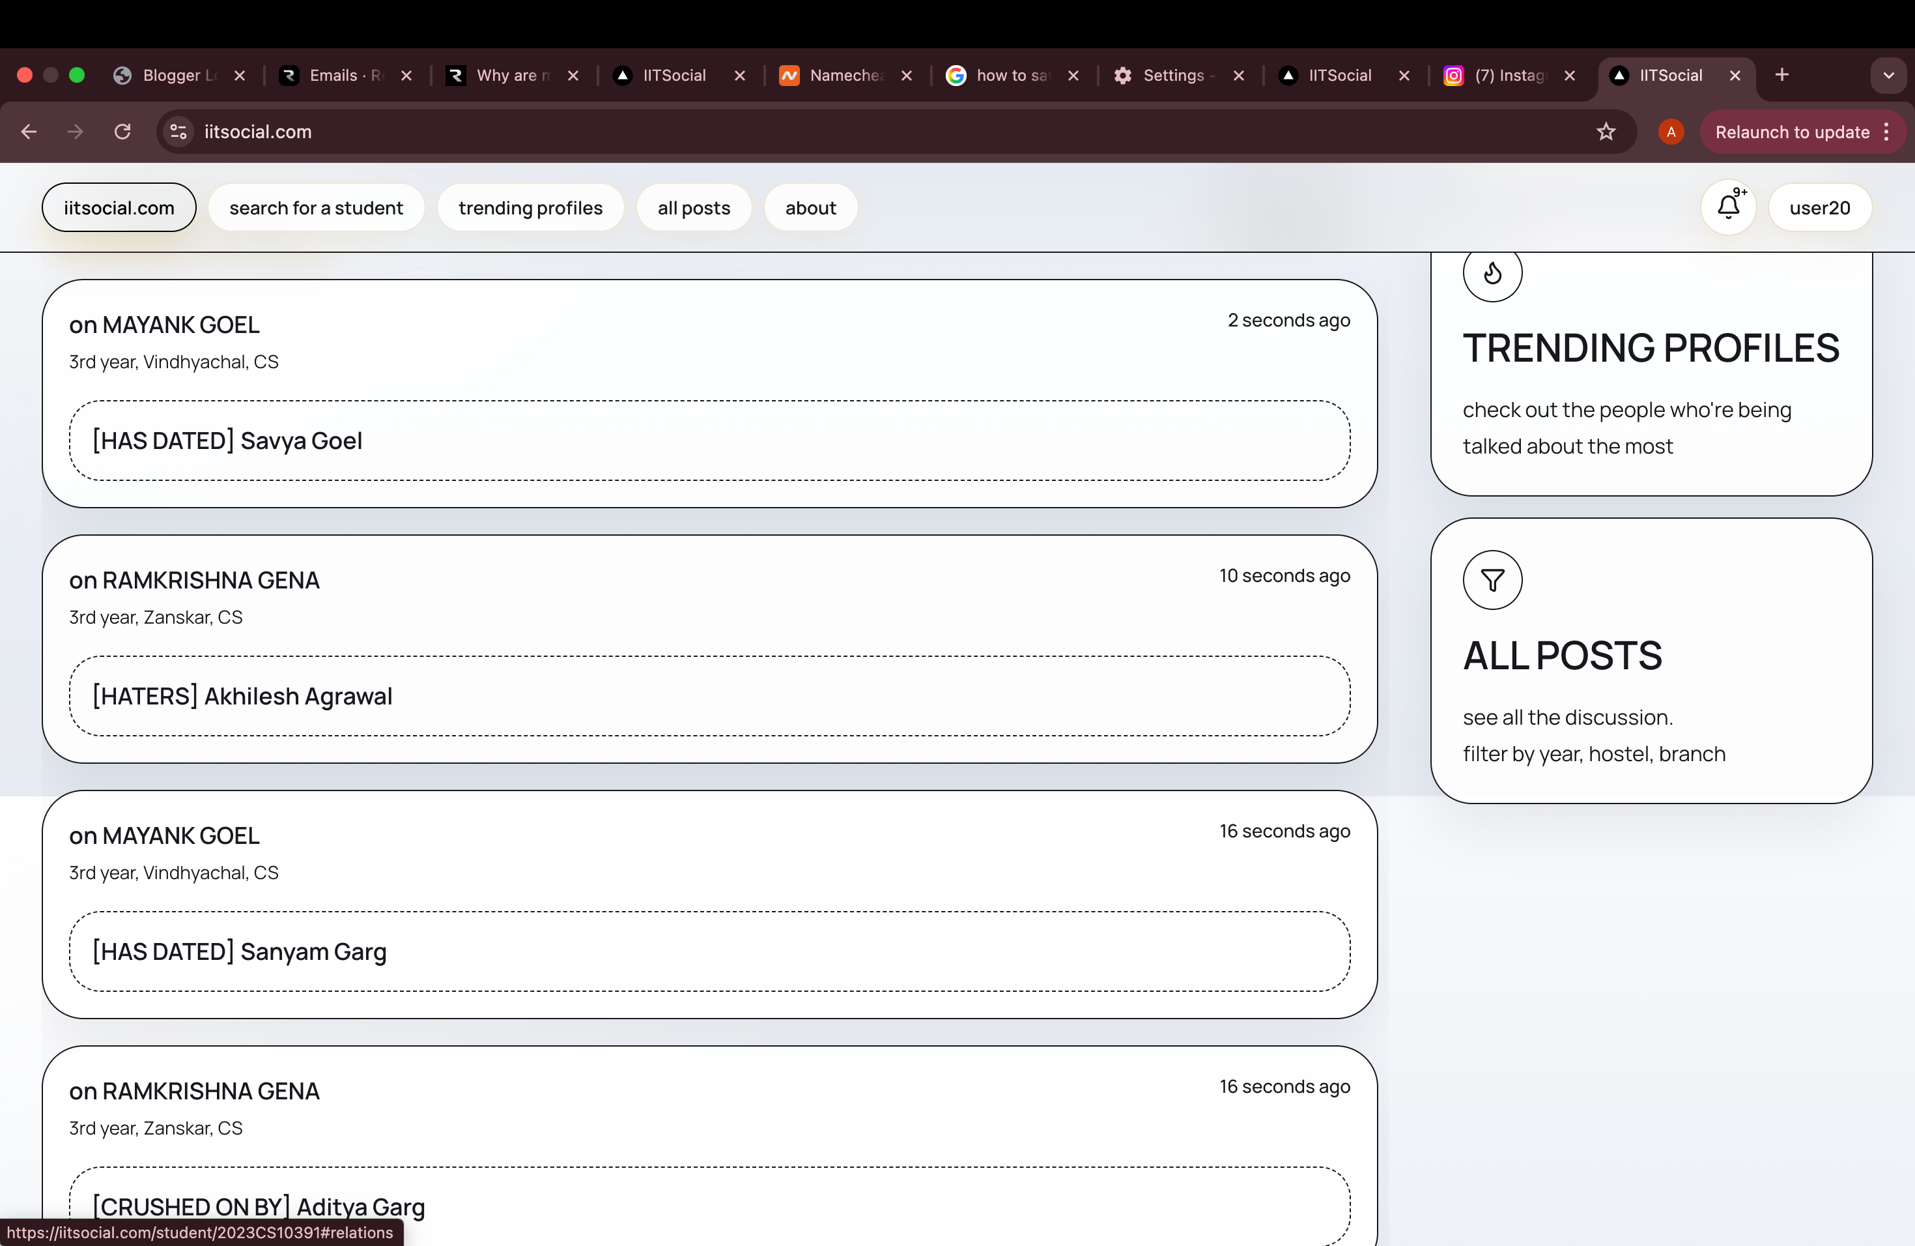
Task: Click the search for a student button
Action: (x=315, y=208)
